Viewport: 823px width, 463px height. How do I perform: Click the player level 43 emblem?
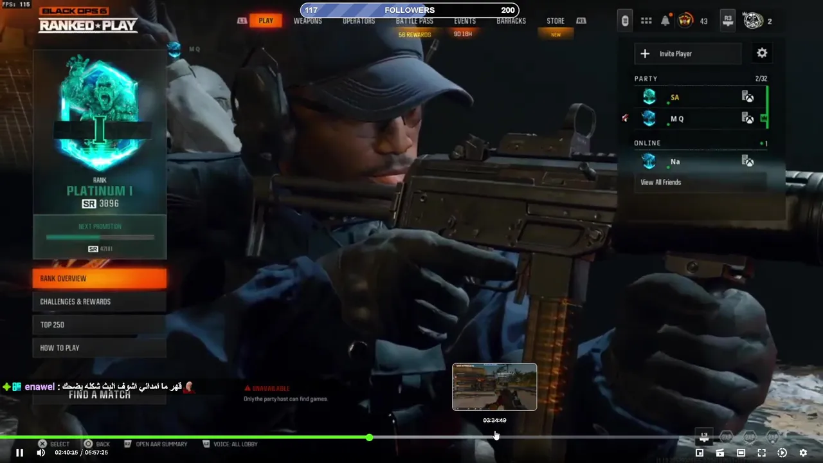[x=685, y=21]
